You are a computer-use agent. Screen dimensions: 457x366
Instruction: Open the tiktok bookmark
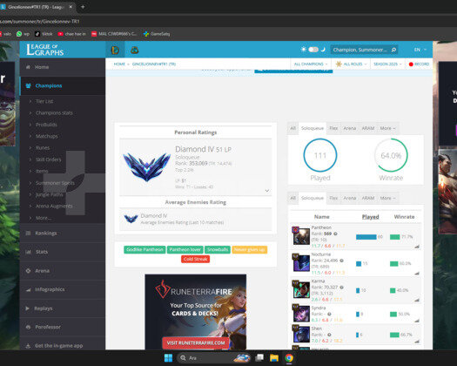44,34
